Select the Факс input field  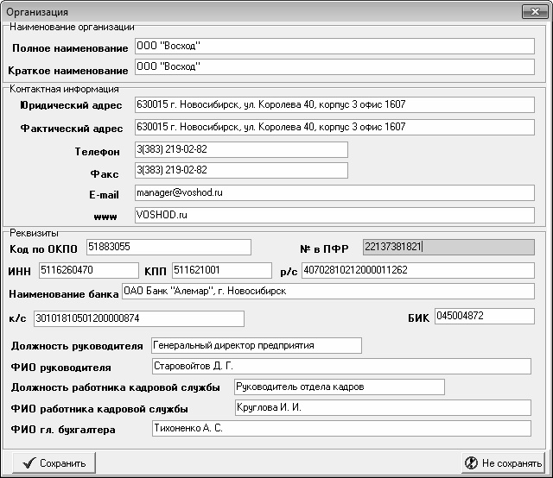pyautogui.click(x=240, y=171)
